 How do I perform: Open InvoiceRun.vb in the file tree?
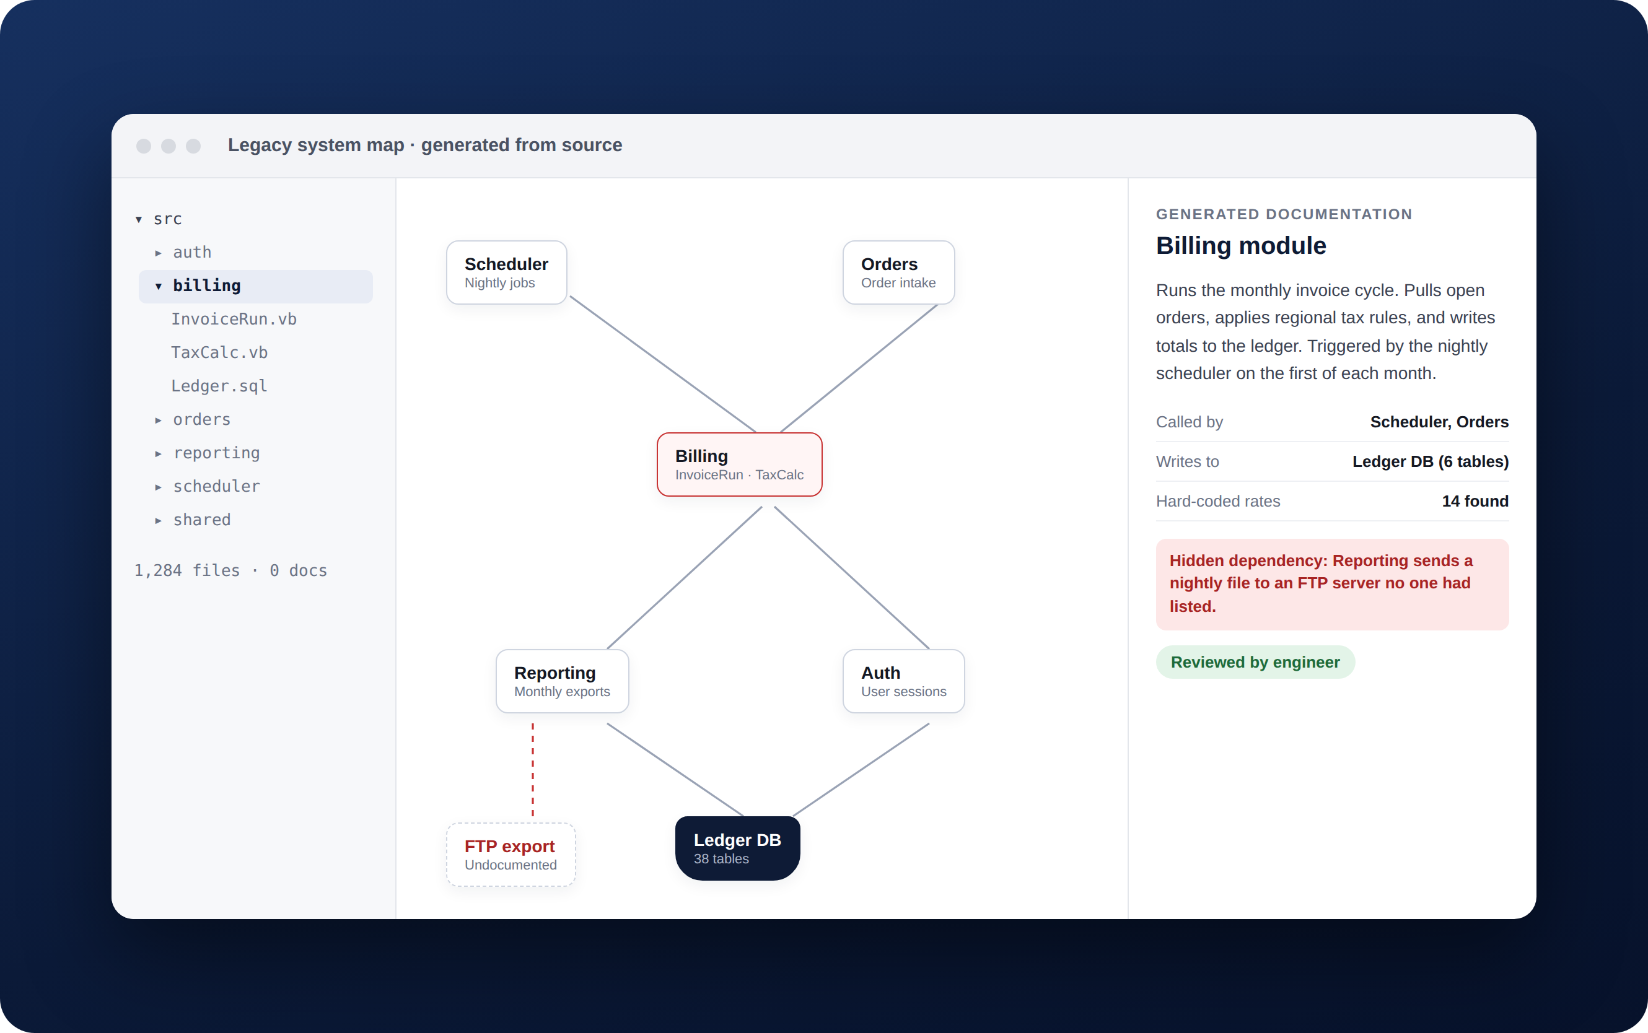tap(234, 319)
